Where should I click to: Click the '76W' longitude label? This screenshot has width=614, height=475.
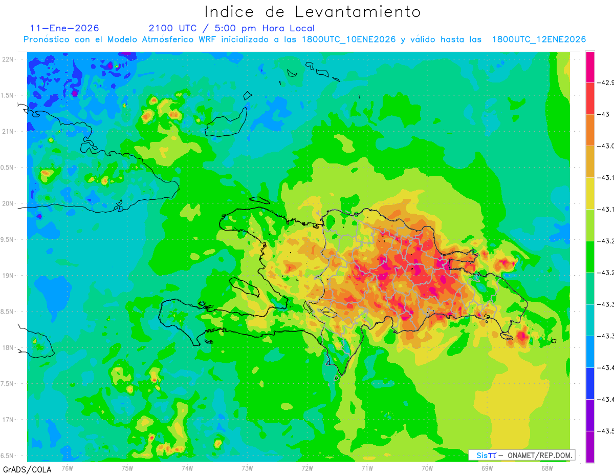point(67,468)
